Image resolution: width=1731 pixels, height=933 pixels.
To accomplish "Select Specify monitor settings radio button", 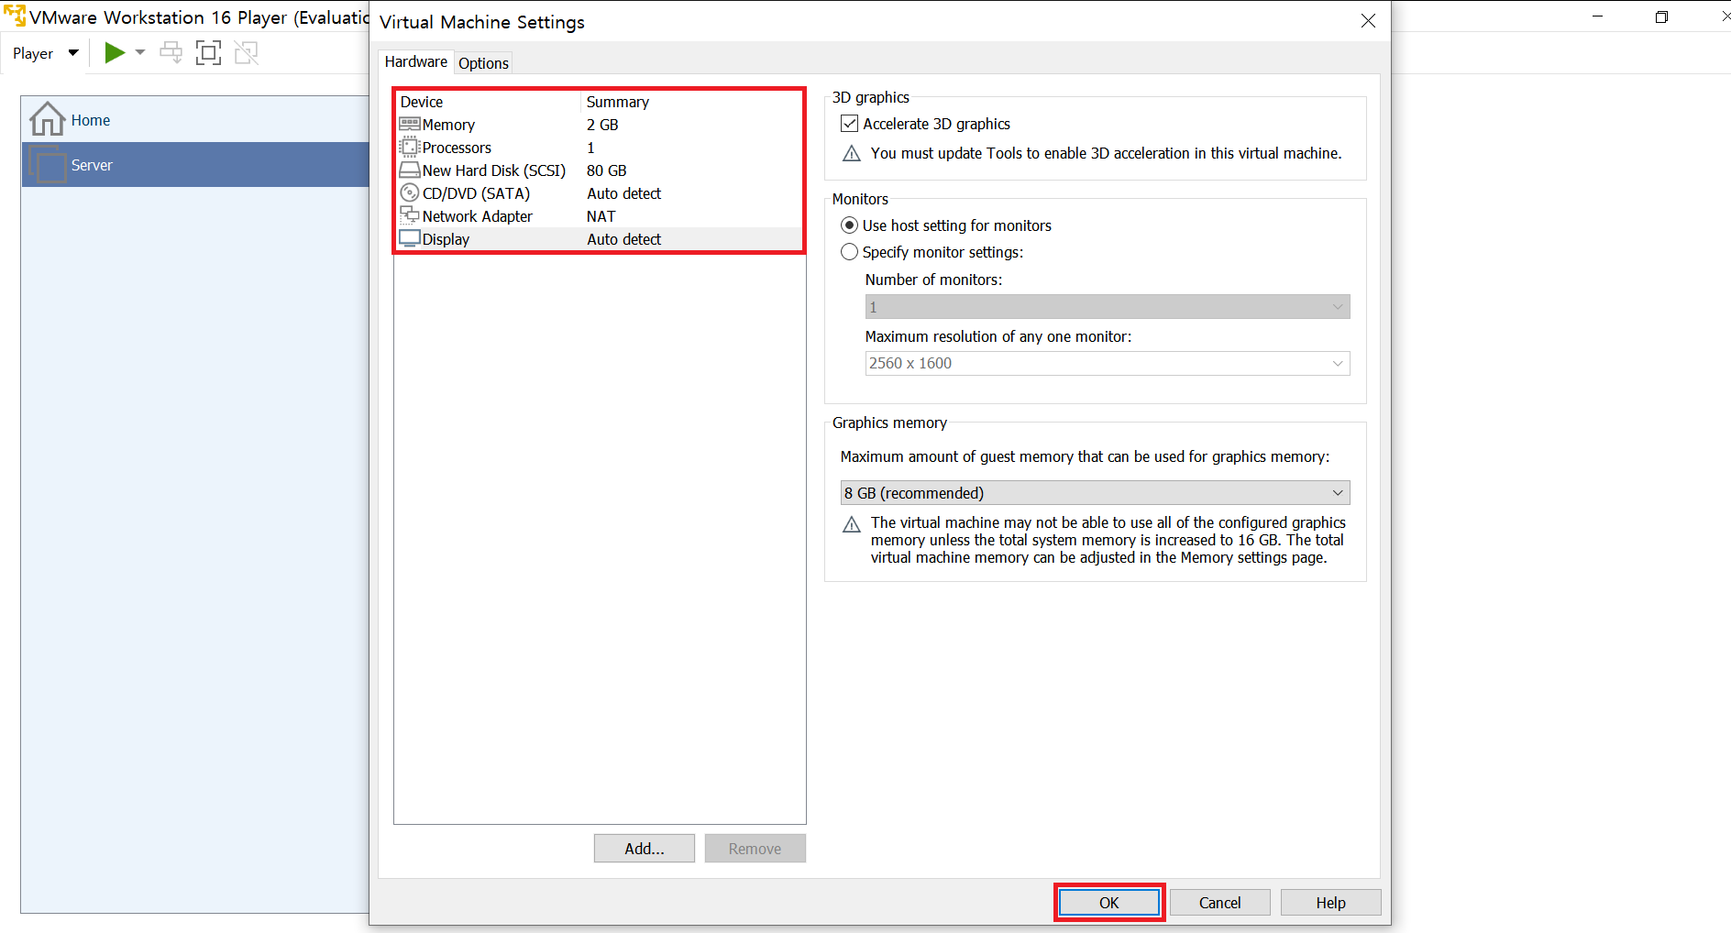I will 850,252.
